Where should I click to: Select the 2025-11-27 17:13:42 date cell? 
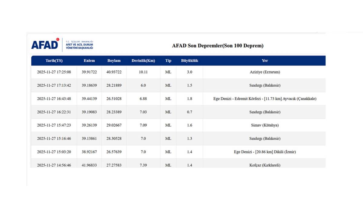(x=54, y=86)
